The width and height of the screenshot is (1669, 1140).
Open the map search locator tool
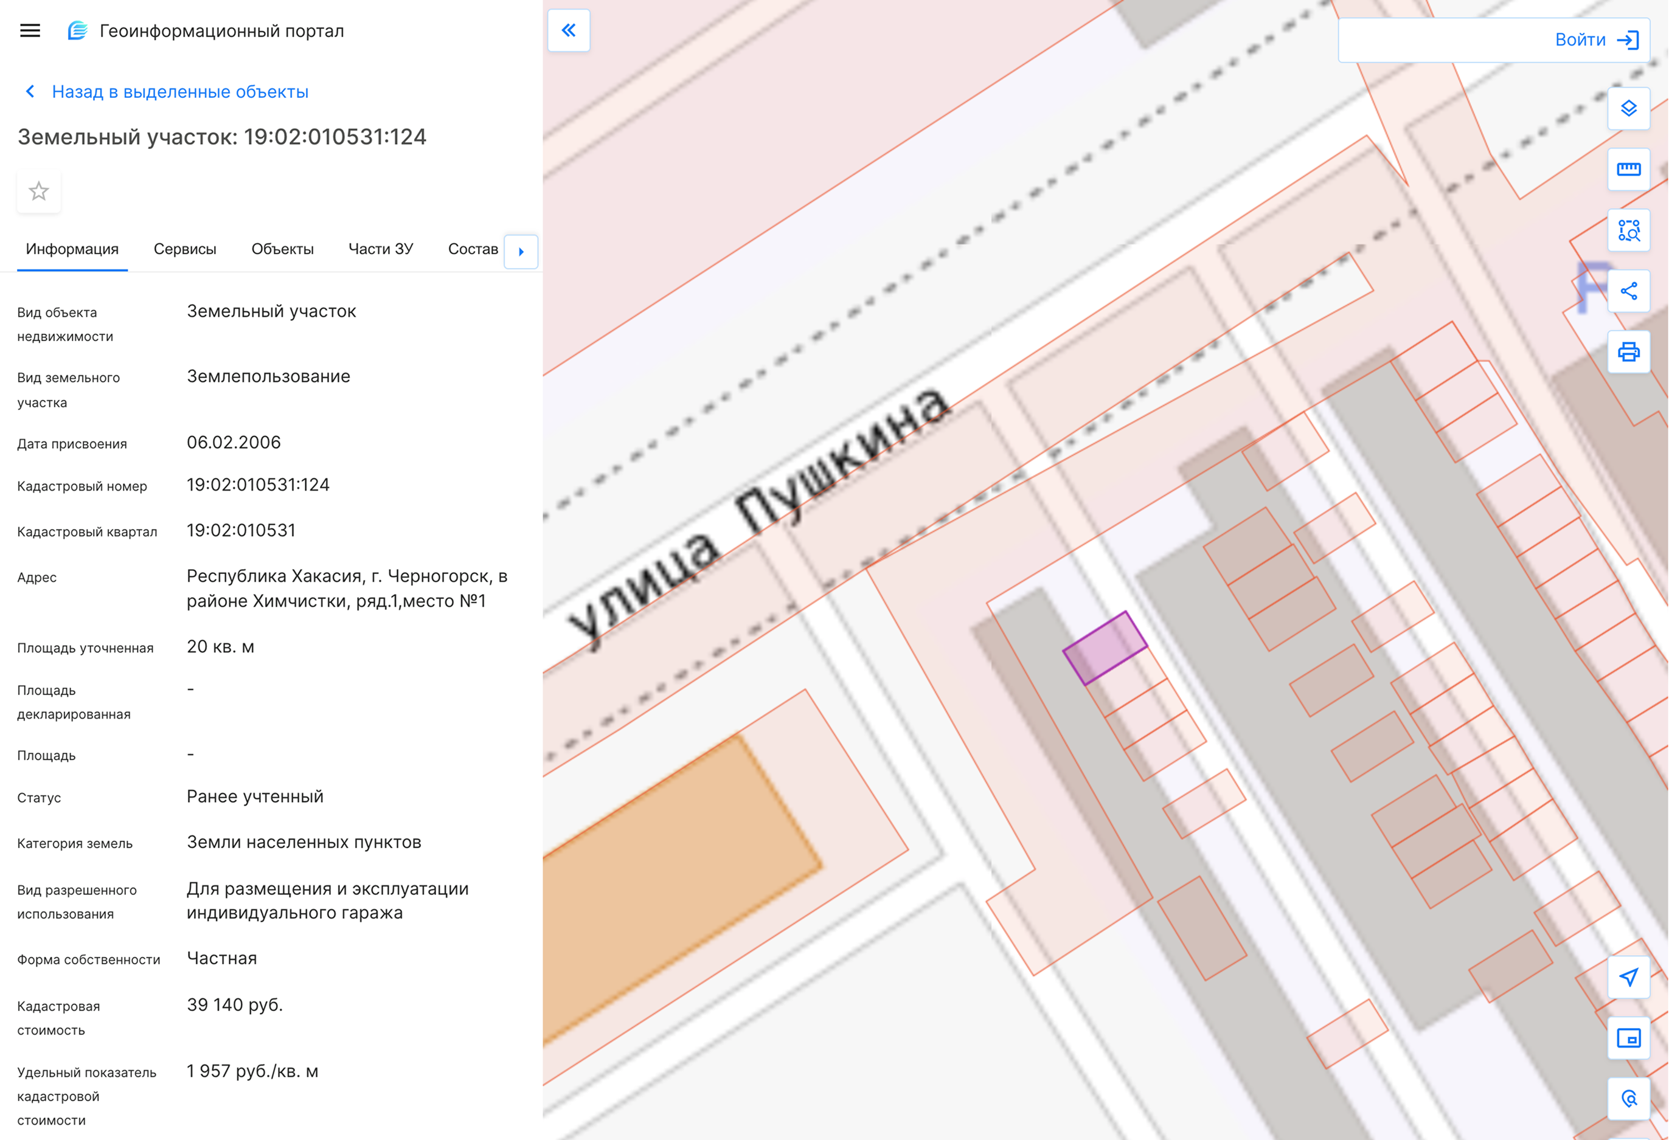[1628, 1099]
